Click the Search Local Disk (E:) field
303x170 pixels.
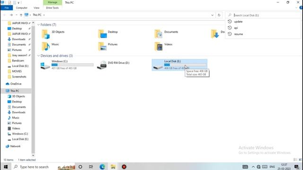pyautogui.click(x=263, y=15)
